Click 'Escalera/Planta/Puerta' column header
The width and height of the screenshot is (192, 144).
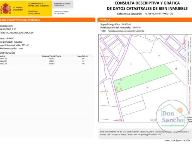pyautogui.click(x=52, y=56)
